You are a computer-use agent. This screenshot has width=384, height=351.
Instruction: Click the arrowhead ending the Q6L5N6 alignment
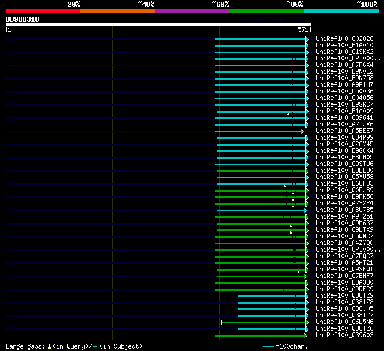pos(307,322)
